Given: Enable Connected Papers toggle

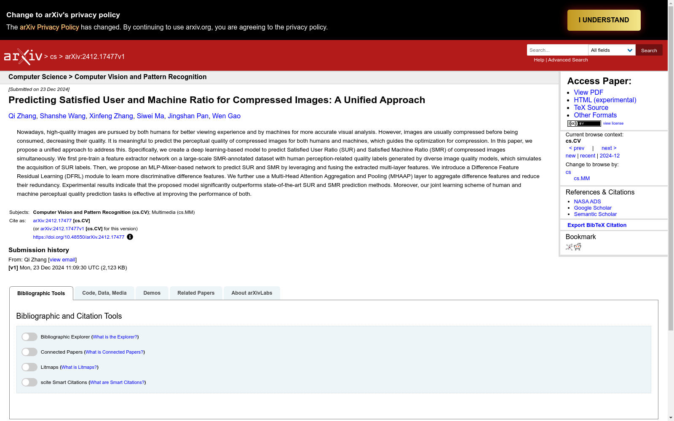Looking at the screenshot, I should point(29,352).
